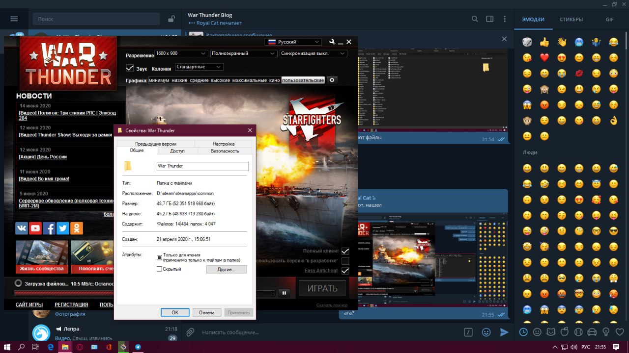The height and width of the screenshot is (353, 629).
Task: Toggle emoji panel smiley icon
Action: point(486,332)
